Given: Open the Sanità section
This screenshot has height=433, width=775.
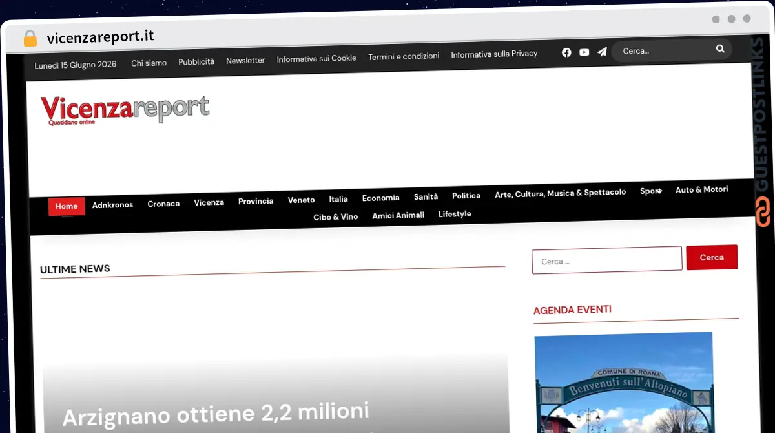Looking at the screenshot, I should click(426, 196).
